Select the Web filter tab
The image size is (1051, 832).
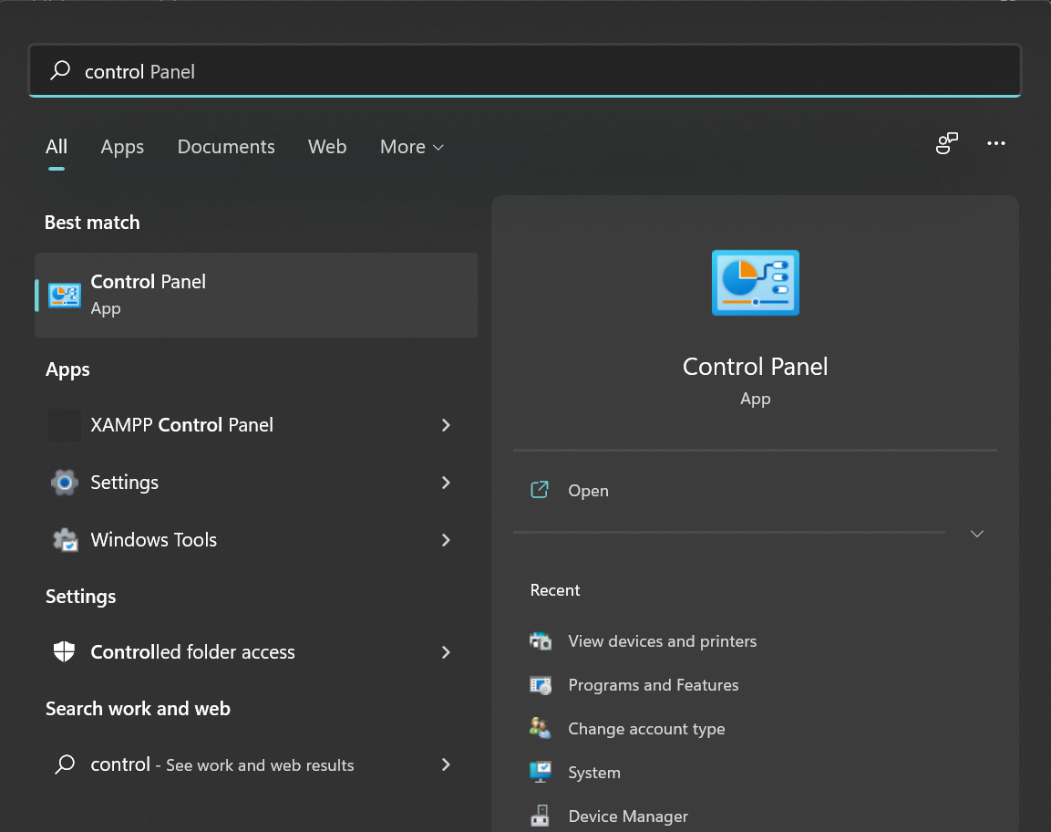(x=327, y=147)
